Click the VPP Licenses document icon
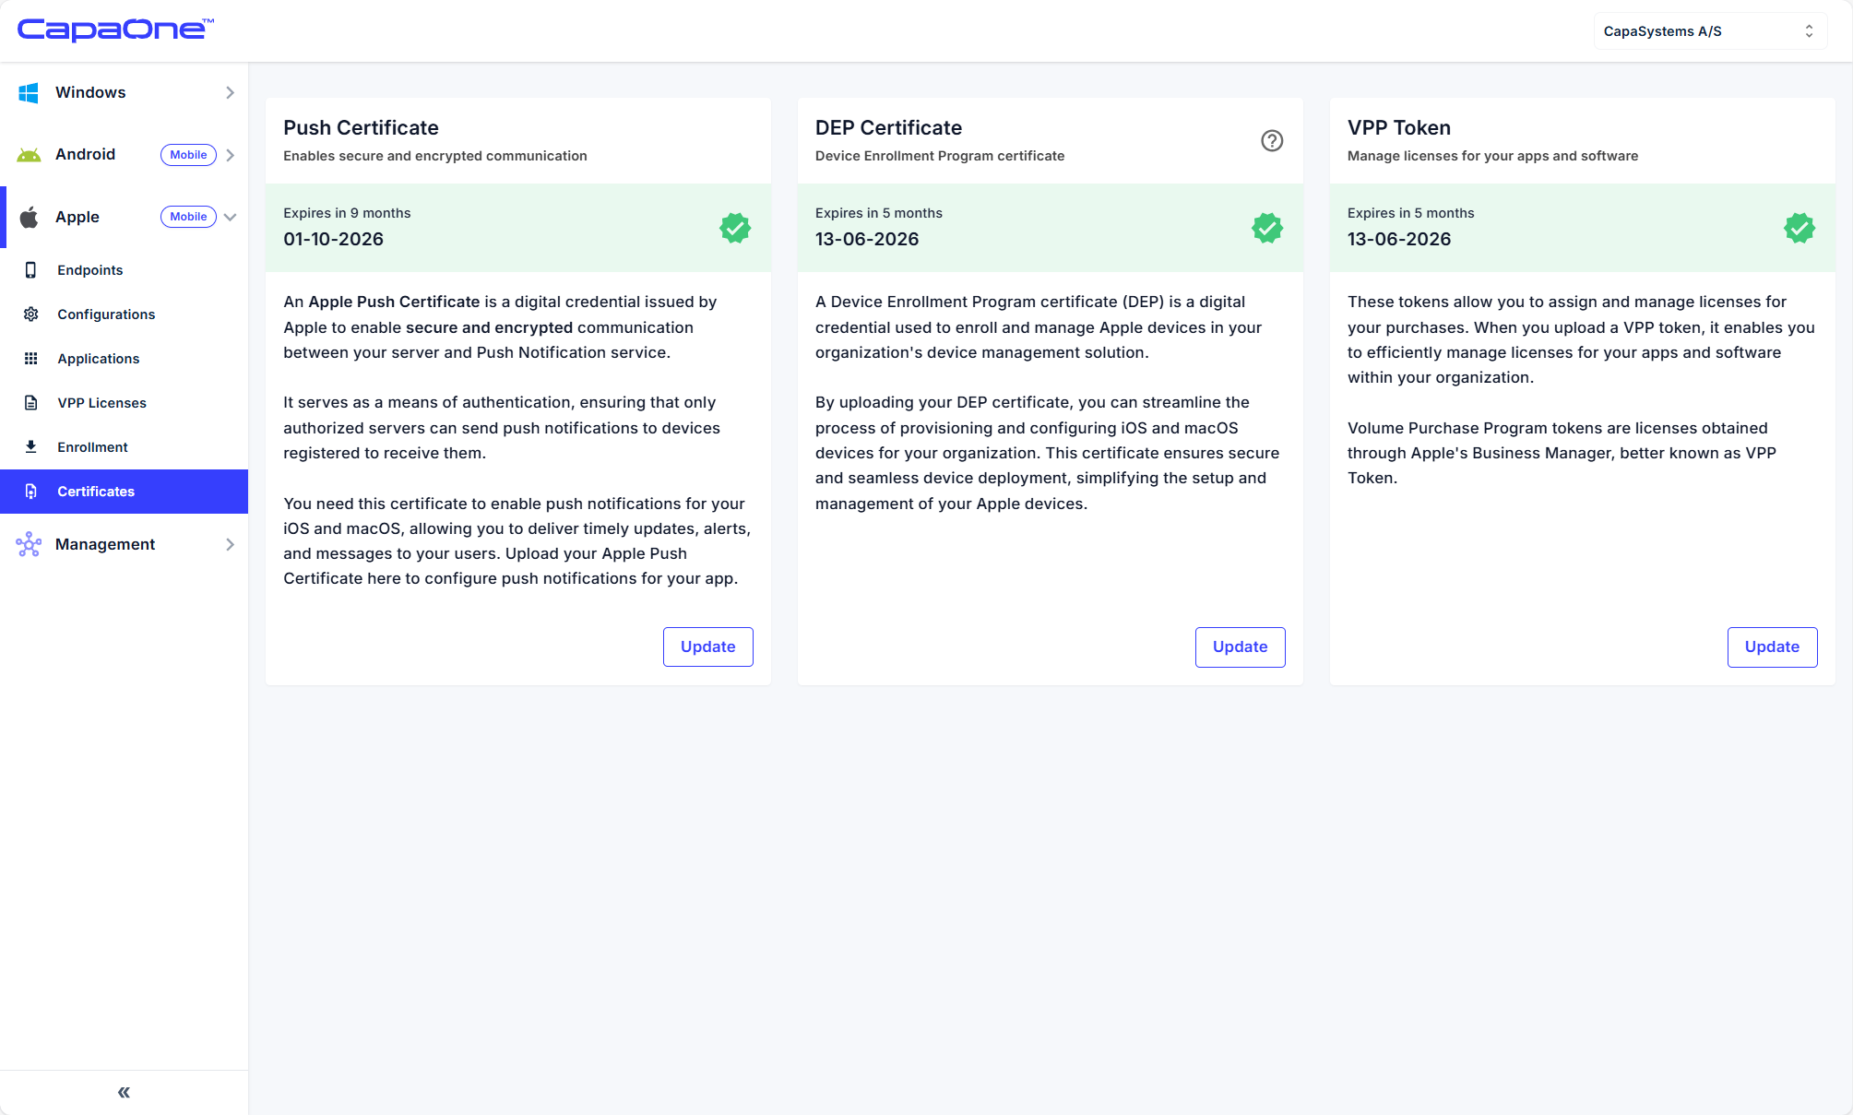Image resolution: width=1853 pixels, height=1115 pixels. click(30, 403)
